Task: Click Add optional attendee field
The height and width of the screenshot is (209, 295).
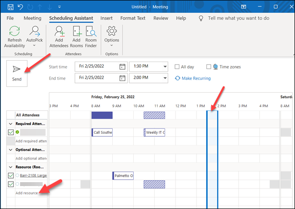Action: coord(31,158)
